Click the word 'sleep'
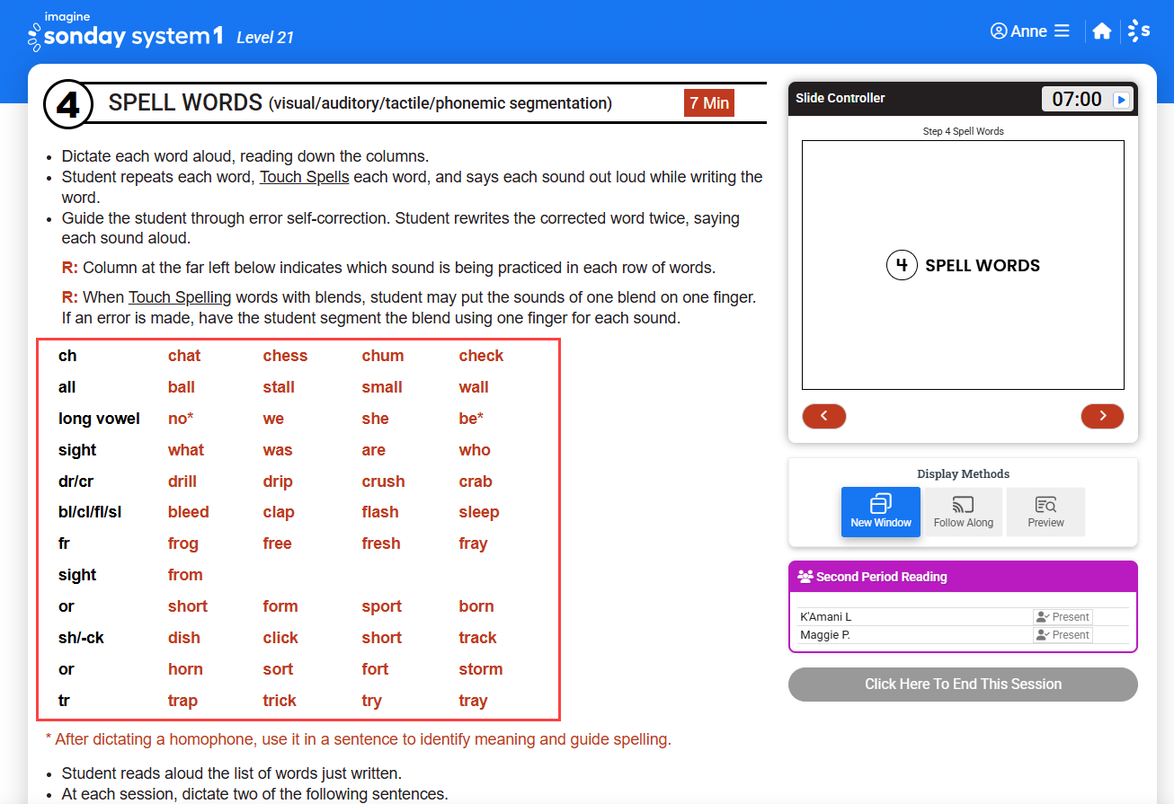Viewport: 1174px width, 804px height. pyautogui.click(x=479, y=512)
